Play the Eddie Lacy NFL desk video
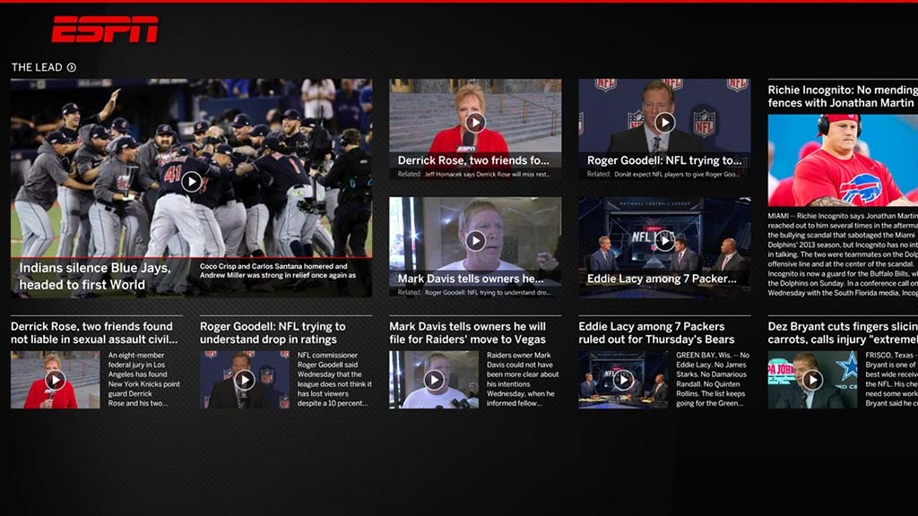Screen dimensions: 918x516 (x=666, y=244)
